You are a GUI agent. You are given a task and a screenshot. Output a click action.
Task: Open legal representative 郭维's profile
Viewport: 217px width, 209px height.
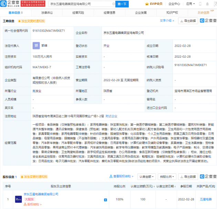click(x=44, y=46)
